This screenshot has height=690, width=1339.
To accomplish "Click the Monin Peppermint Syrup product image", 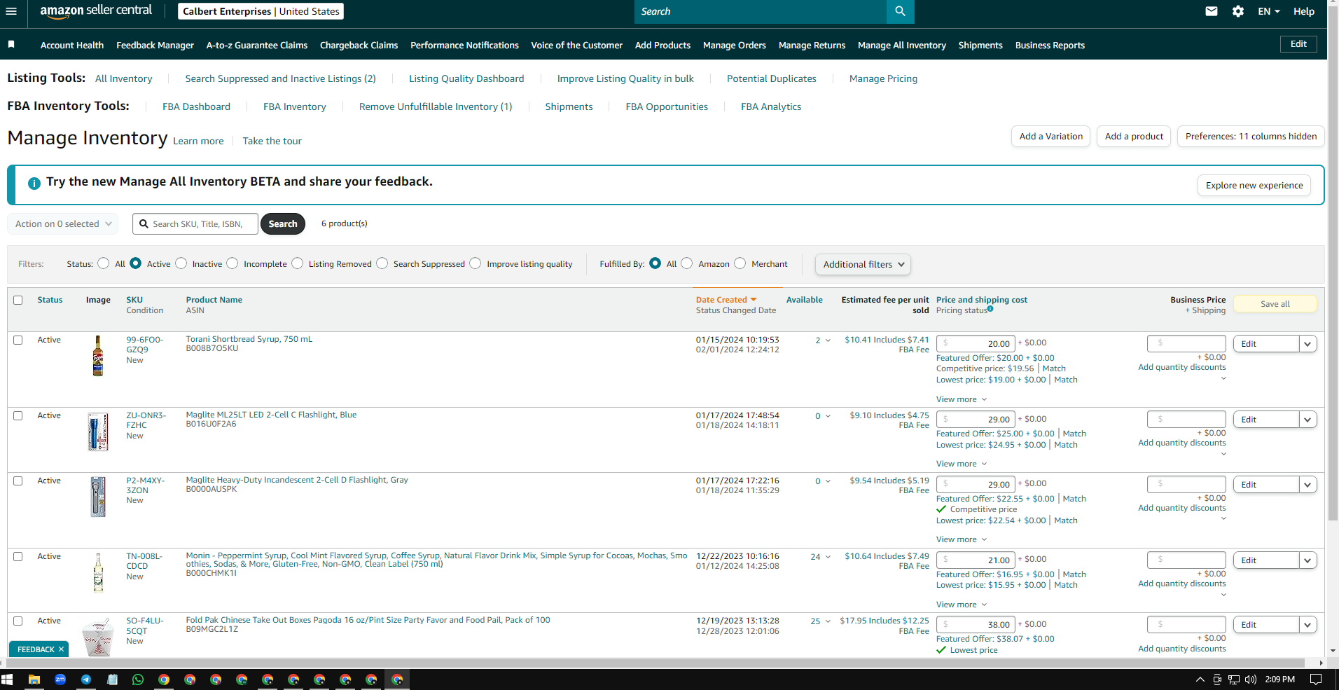I will click(x=98, y=572).
